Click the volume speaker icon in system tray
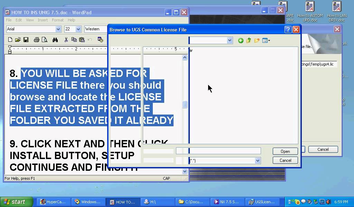354x207 pixels. pyautogui.click(x=328, y=201)
